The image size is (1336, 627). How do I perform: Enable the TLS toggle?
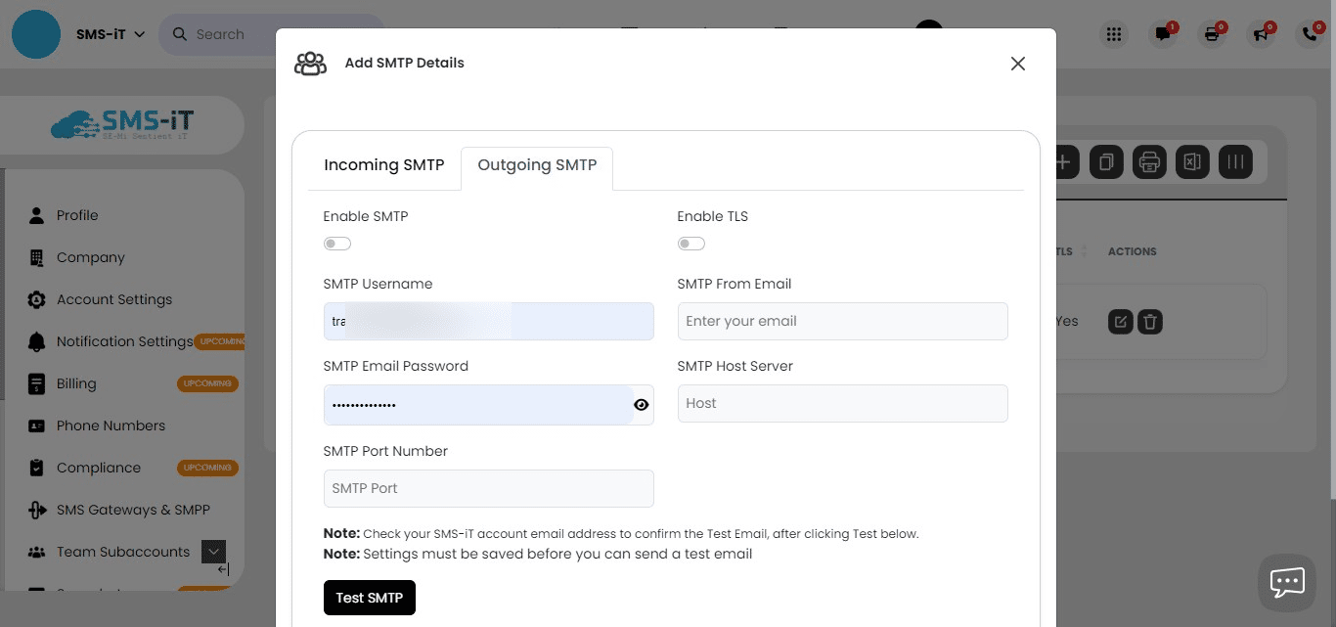[x=690, y=243]
